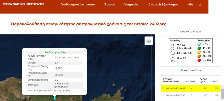Screen dimensions: 224x101
Task: Close the earthquake info popup
Action: (x=85, y=50)
